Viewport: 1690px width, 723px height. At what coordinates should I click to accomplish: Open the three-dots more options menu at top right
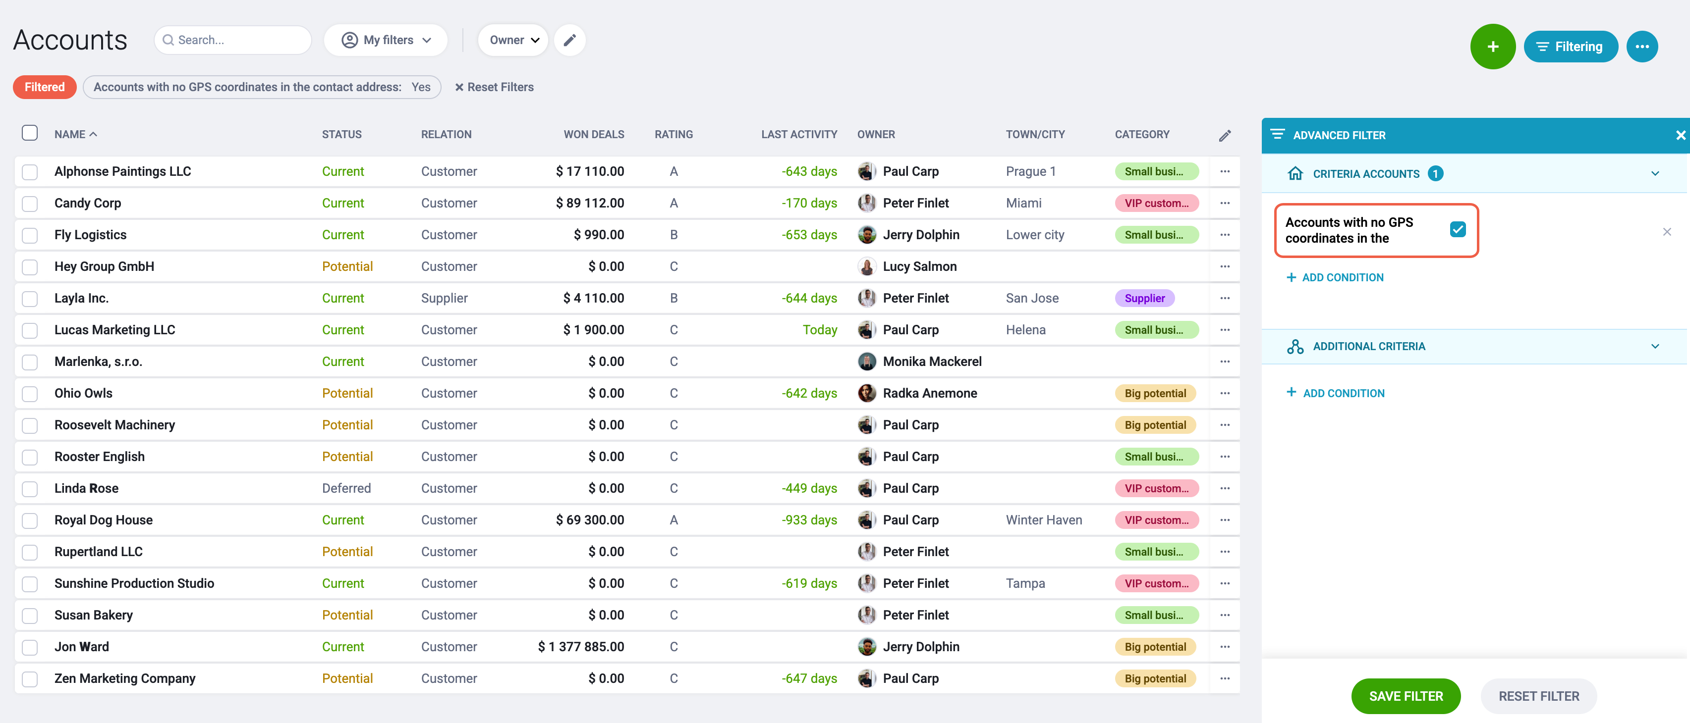coord(1641,47)
